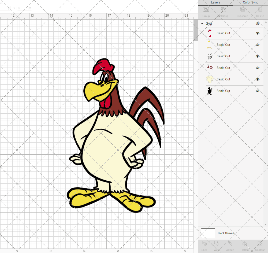Select the cream body layer thumbnail
268x253 pixels.
click(x=210, y=79)
